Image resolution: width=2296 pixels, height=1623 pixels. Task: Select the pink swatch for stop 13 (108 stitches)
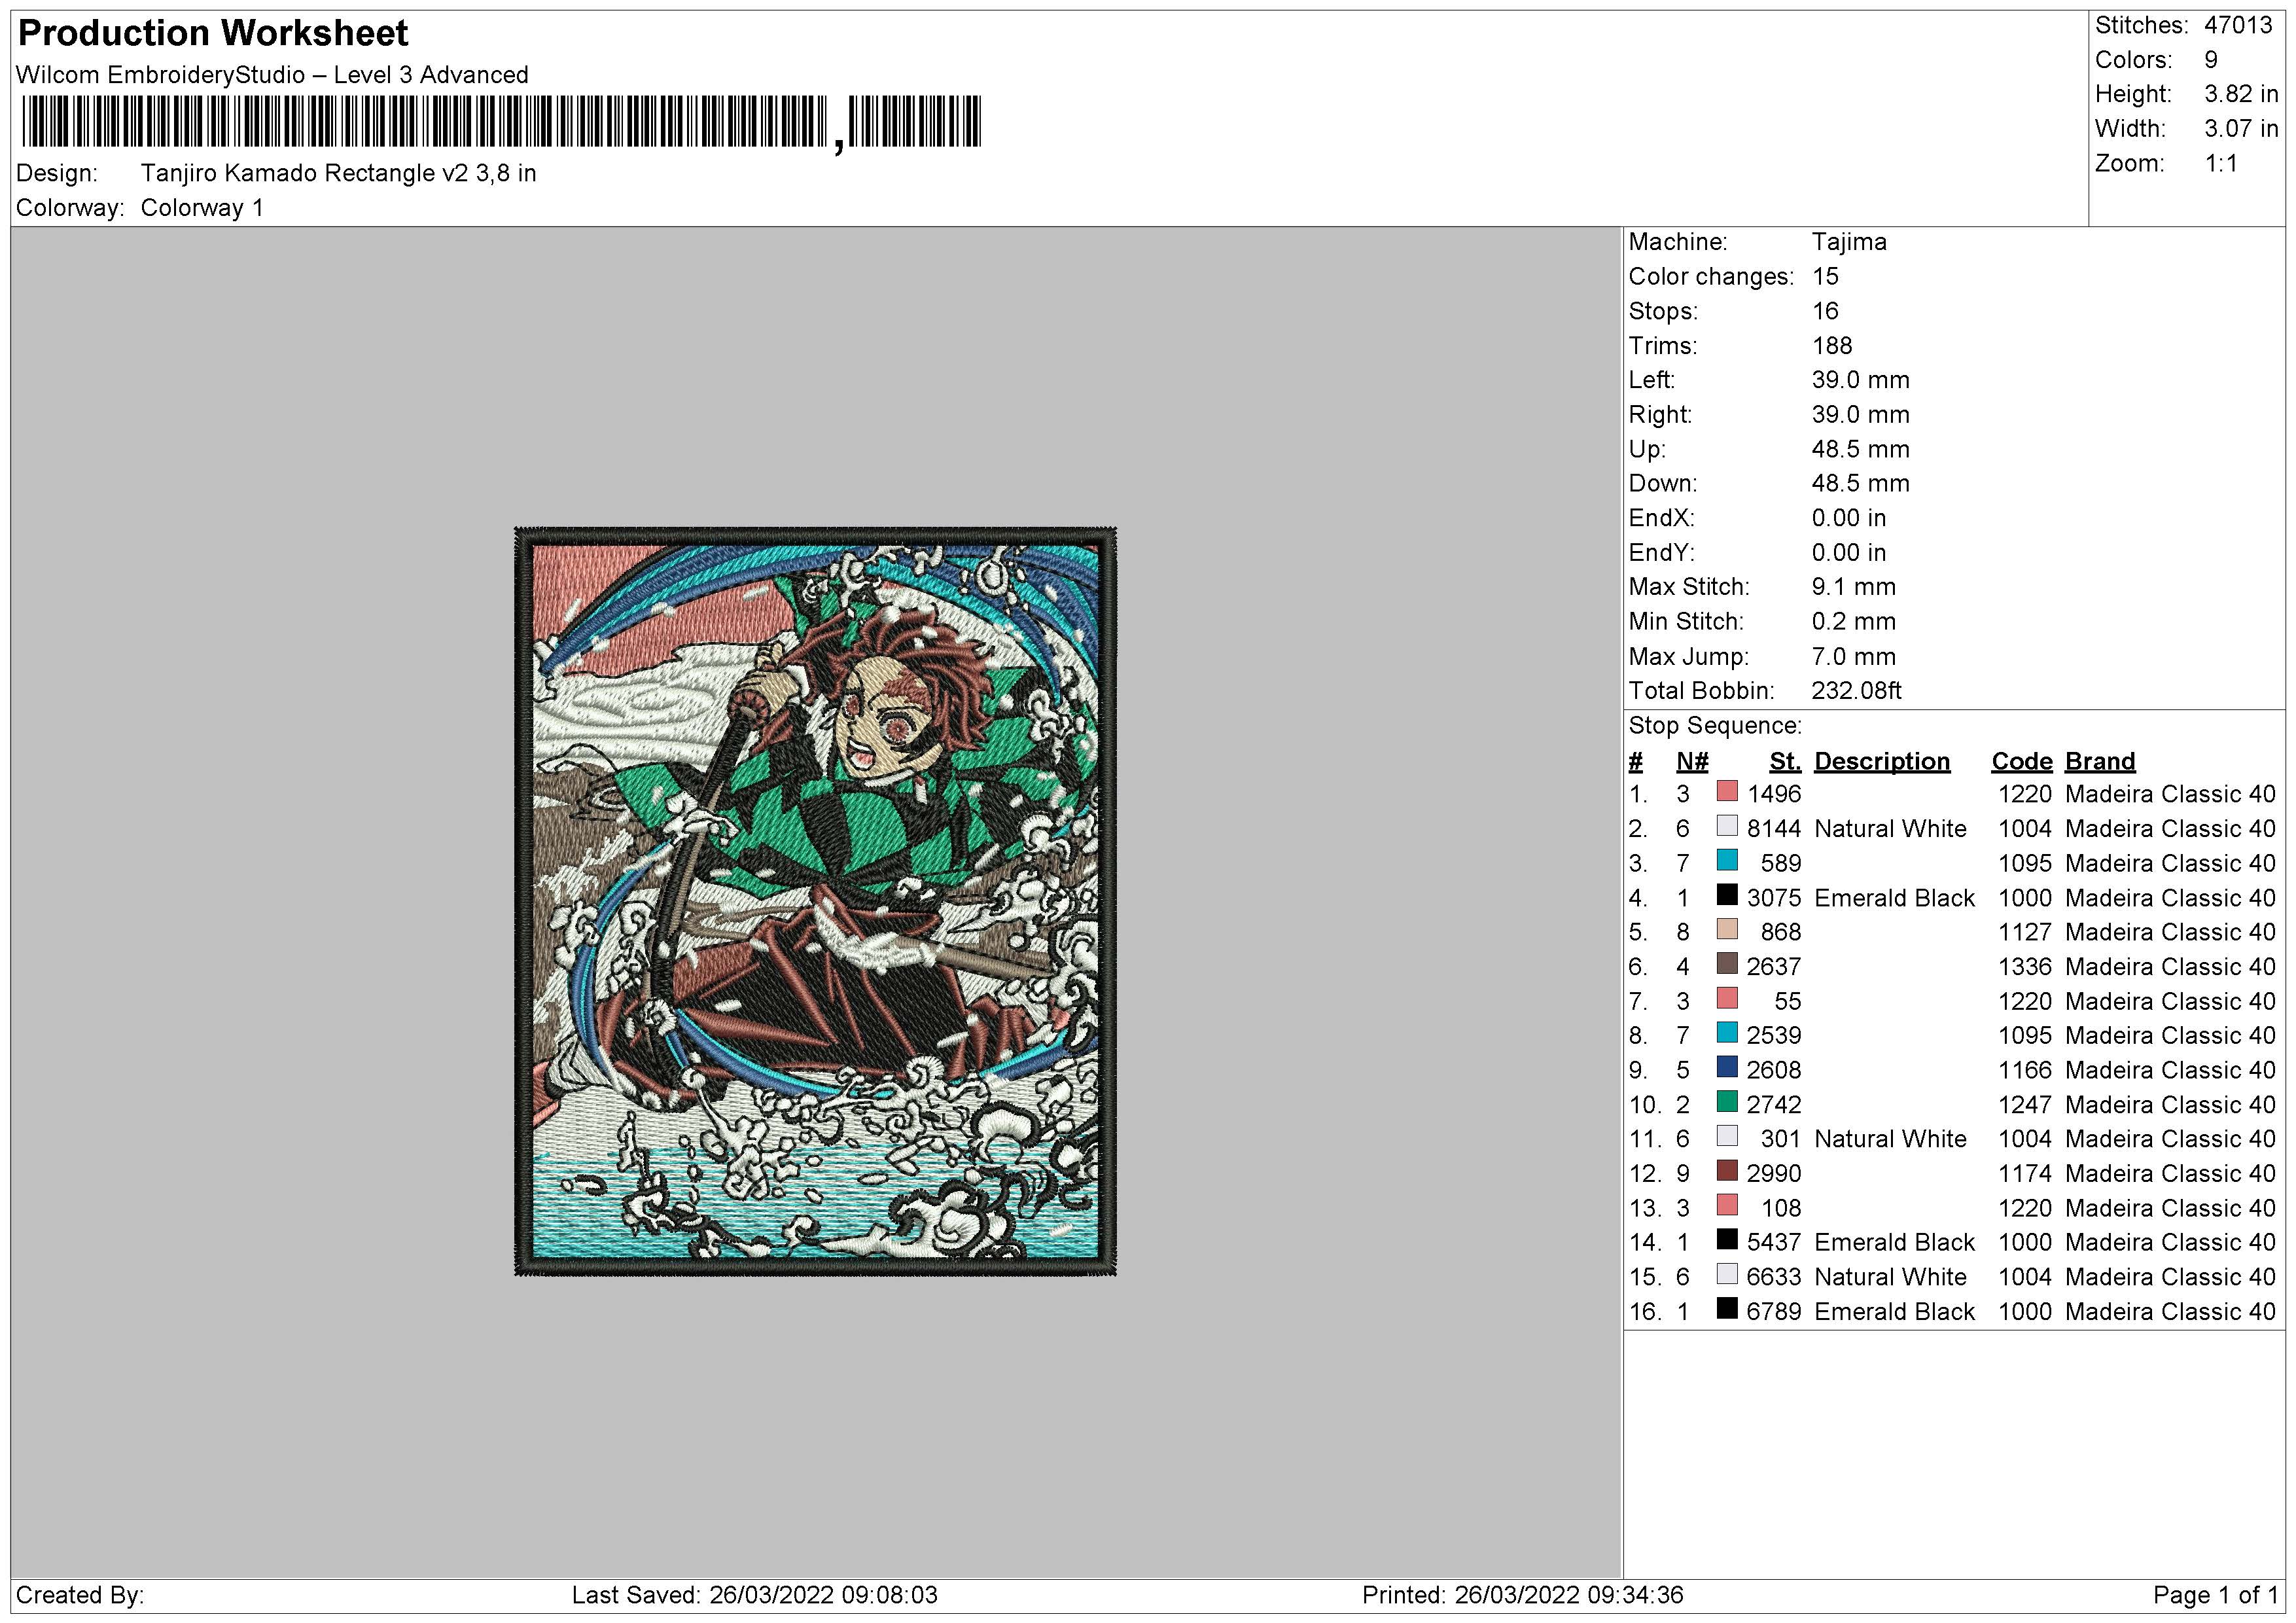pos(1727,1205)
